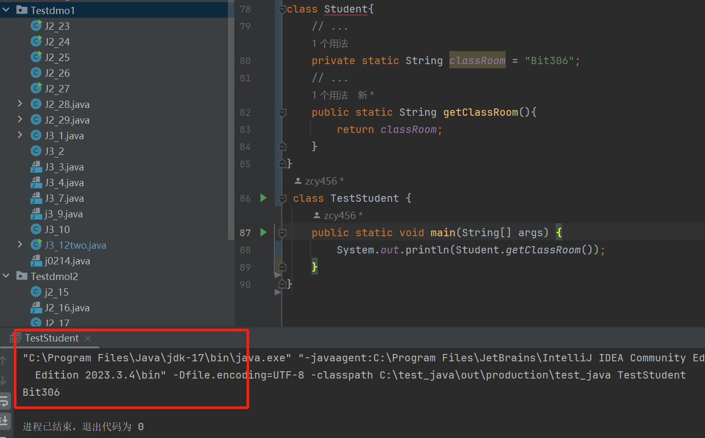Image resolution: width=705 pixels, height=438 pixels.
Task: Collapse the Testdmol2 folder chevron
Action: [x=6, y=276]
